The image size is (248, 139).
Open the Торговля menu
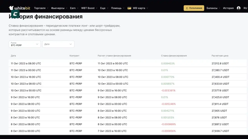[x=41, y=8]
